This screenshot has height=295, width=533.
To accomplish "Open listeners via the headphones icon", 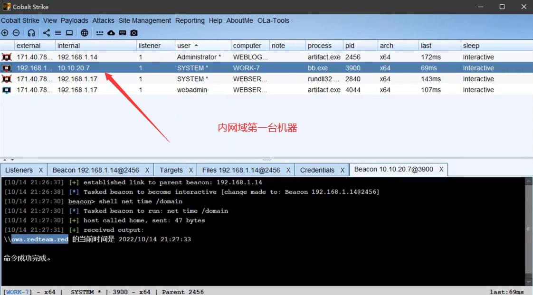I will tap(31, 33).
